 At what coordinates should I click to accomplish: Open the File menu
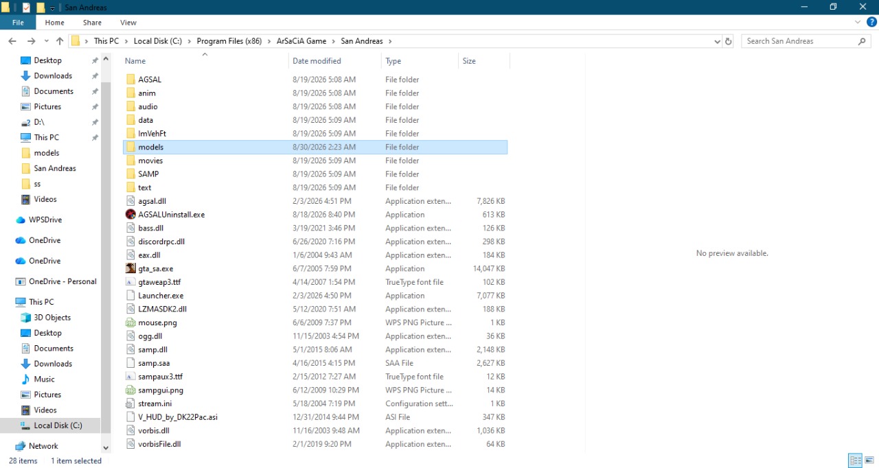pyautogui.click(x=18, y=23)
